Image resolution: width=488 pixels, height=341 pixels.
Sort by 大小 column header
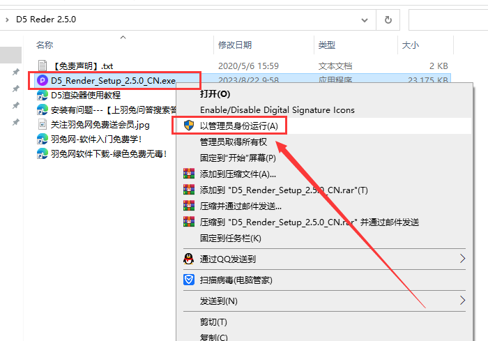point(411,45)
